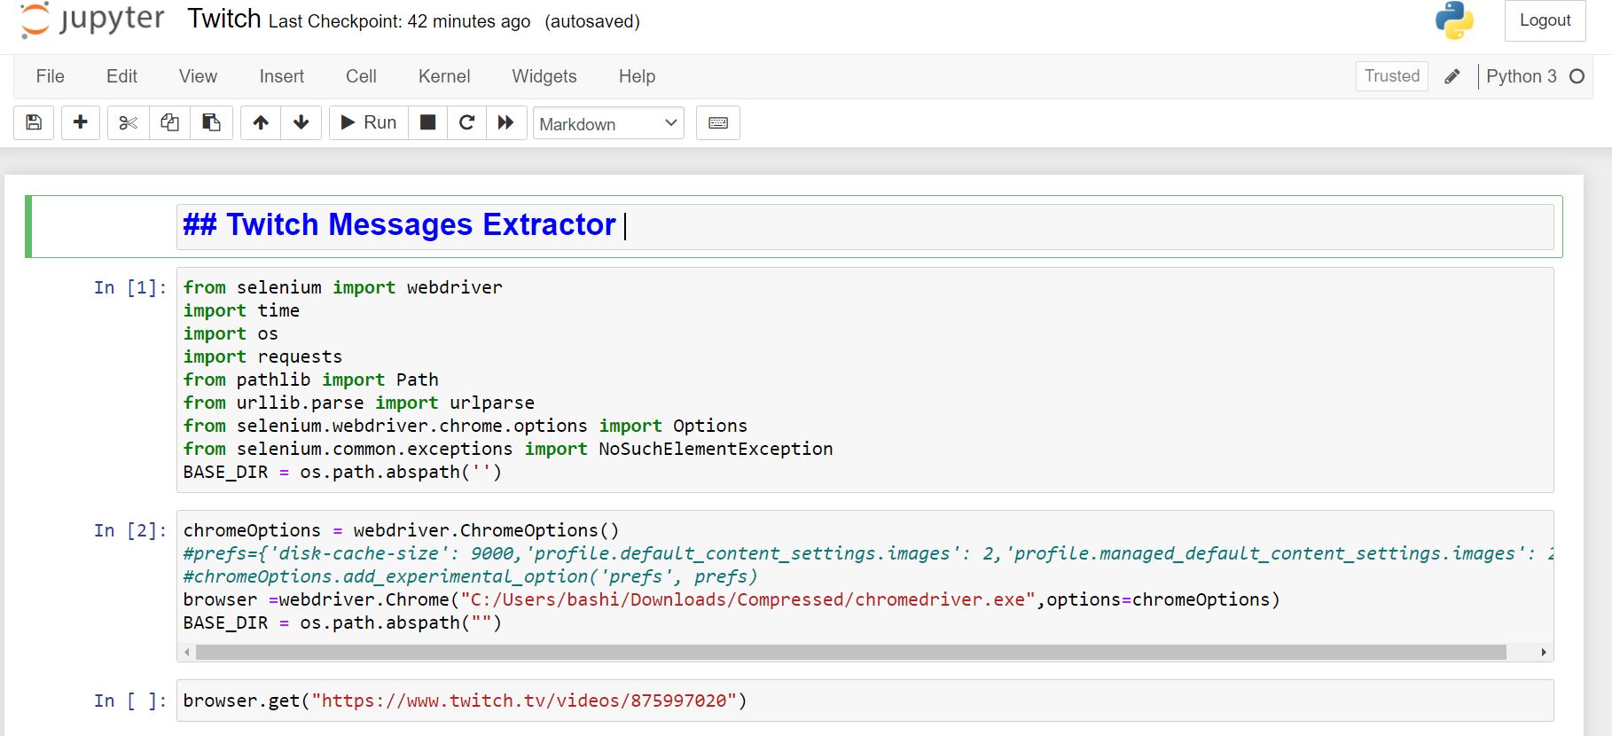Click the add_experimental_option comment line
Screen dimensions: 1612x736
pyautogui.click(x=471, y=576)
